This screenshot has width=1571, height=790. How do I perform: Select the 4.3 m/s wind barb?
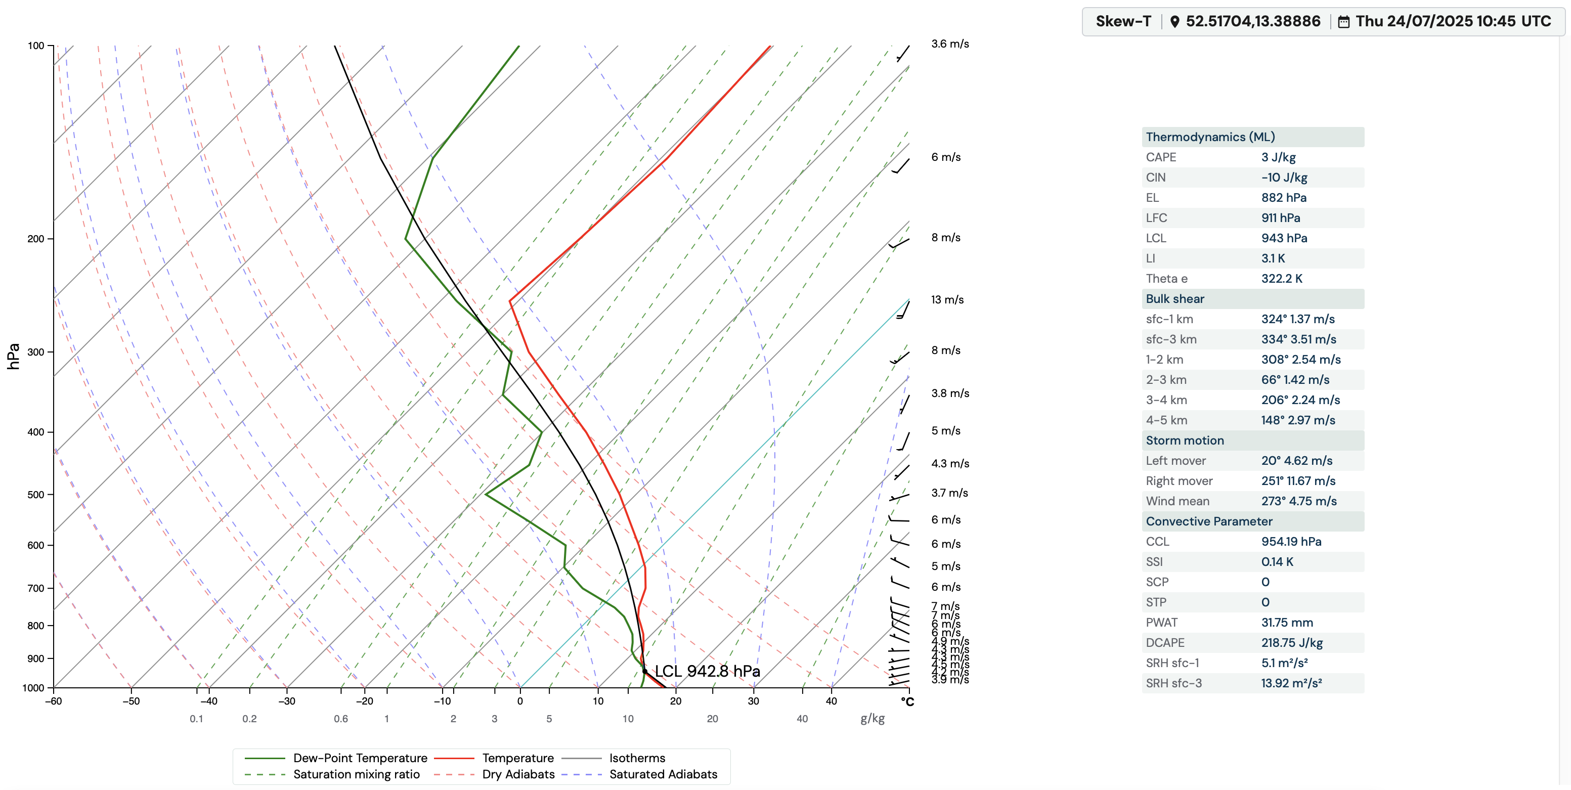[902, 471]
